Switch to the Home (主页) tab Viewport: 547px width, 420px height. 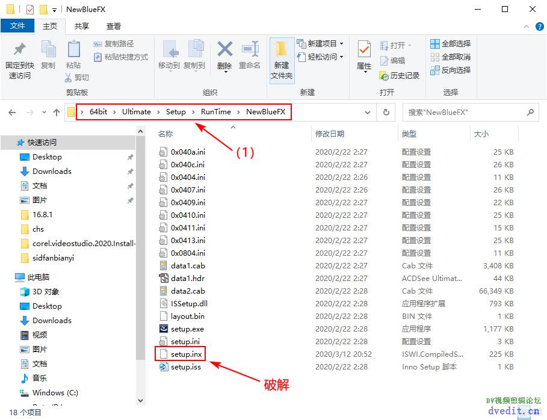tap(50, 26)
